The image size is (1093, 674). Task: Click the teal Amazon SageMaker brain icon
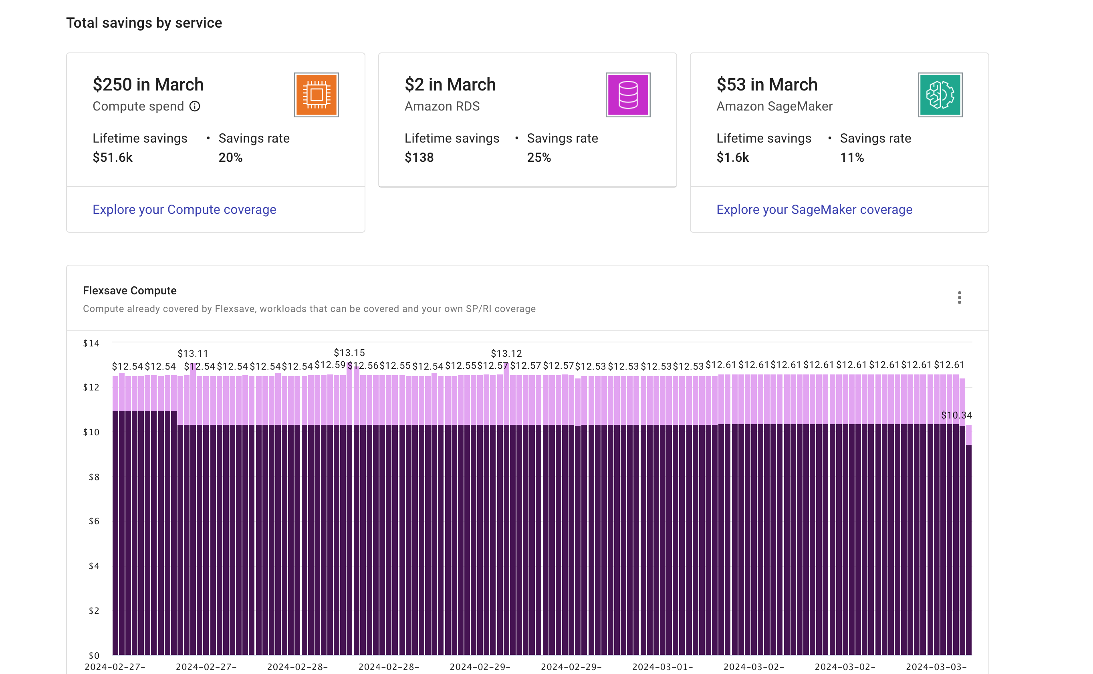(940, 95)
